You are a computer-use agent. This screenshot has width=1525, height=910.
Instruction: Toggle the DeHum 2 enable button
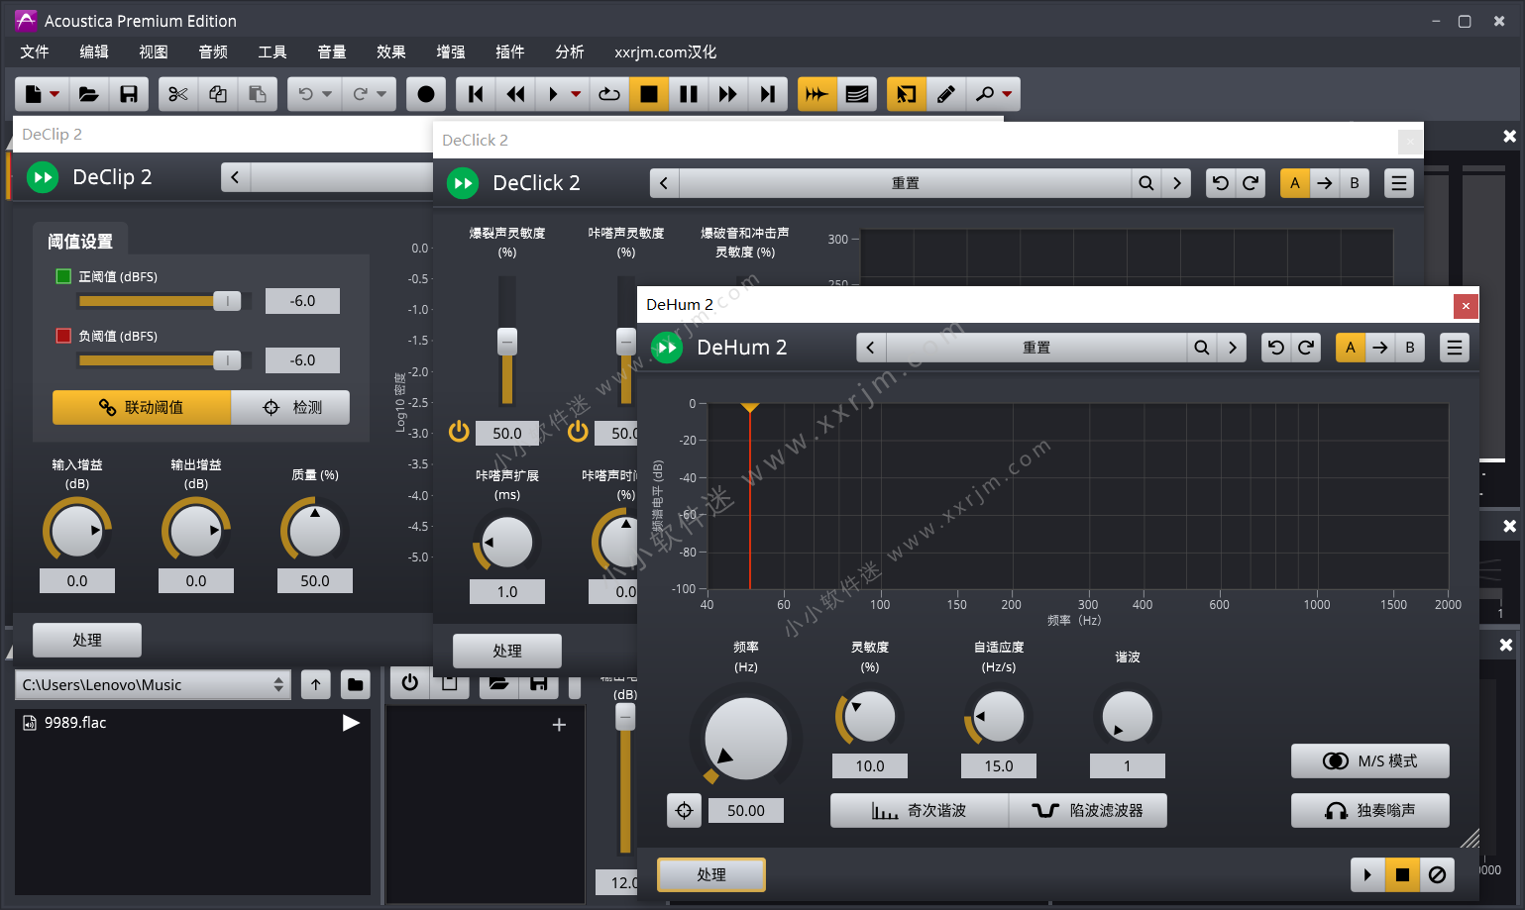tap(667, 348)
